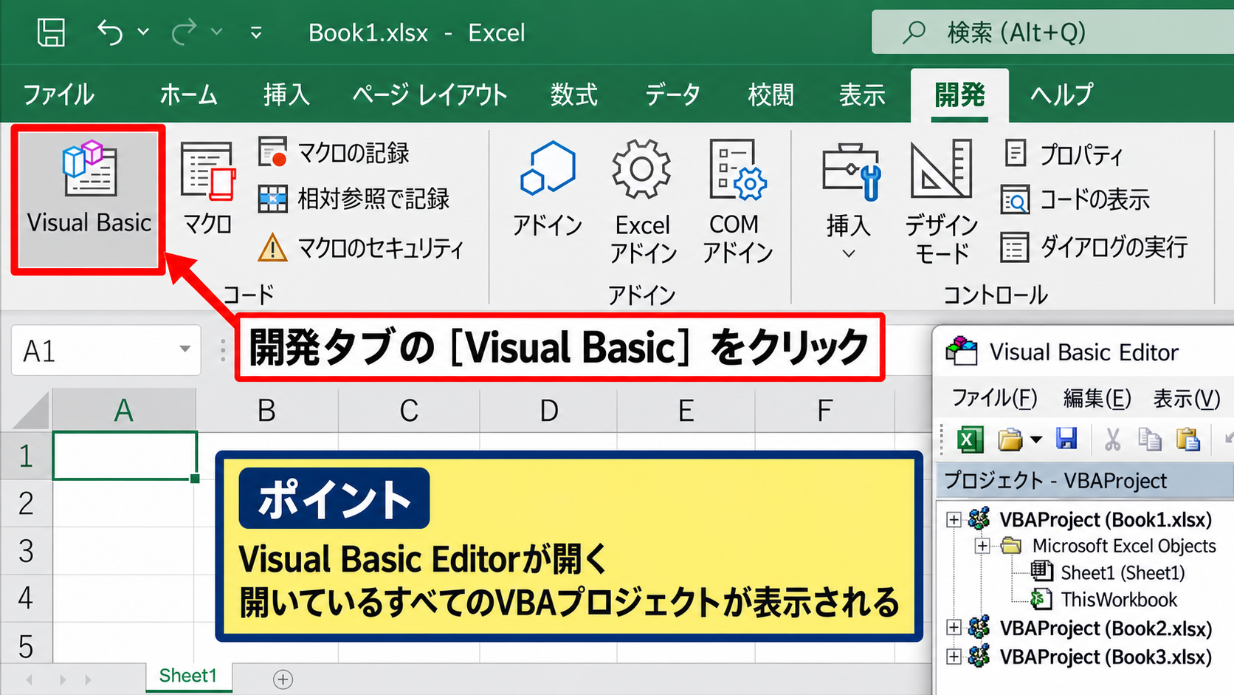
Task: Select row 1 header
Action: tap(26, 456)
